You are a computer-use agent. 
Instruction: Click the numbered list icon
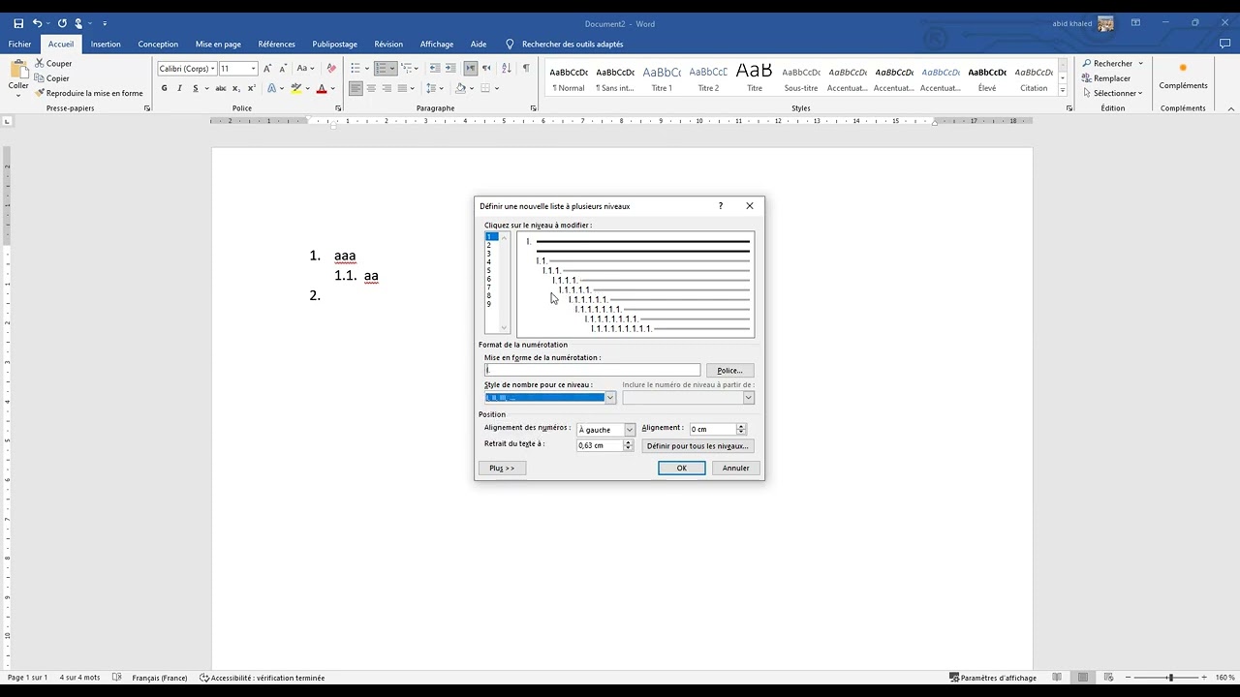382,69
